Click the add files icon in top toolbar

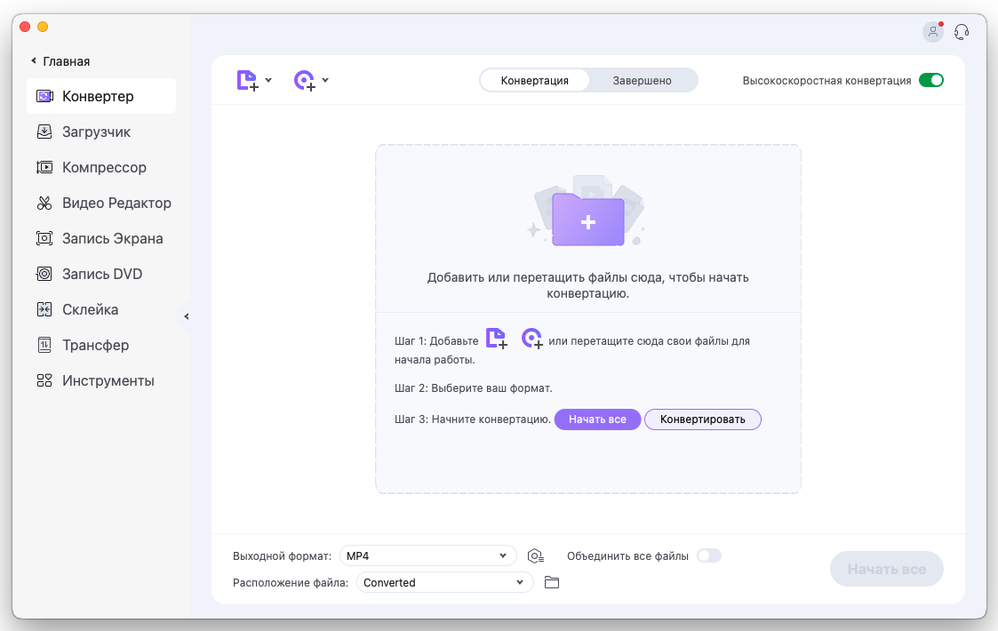click(247, 81)
